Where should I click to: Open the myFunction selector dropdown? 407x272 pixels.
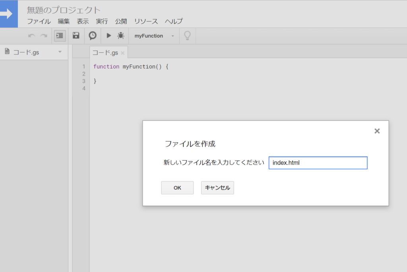point(154,36)
